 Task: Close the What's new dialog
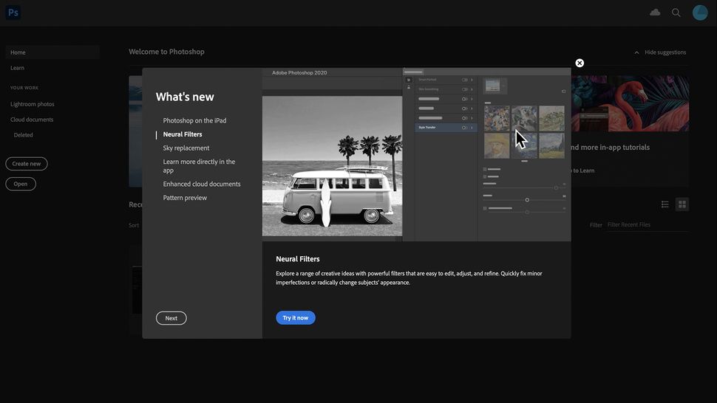pyautogui.click(x=580, y=63)
